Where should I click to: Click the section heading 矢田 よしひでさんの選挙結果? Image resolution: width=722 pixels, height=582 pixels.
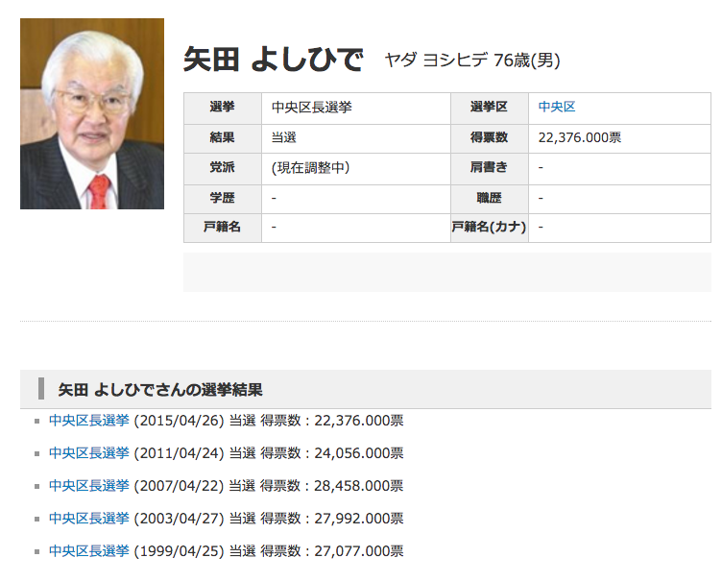tap(160, 390)
